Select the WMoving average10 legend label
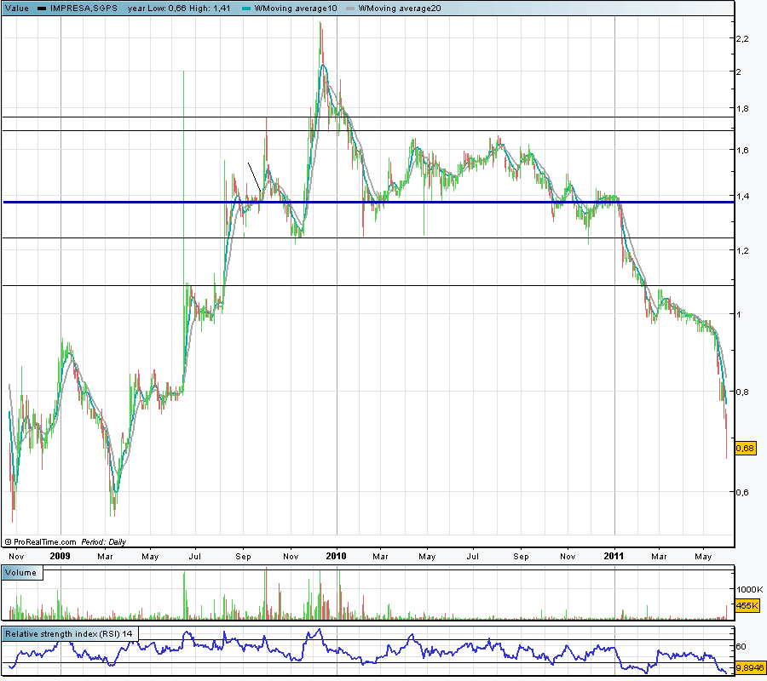The height and width of the screenshot is (681, 767). [x=296, y=8]
